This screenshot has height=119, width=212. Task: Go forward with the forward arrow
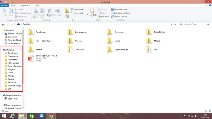(x=7, y=24)
